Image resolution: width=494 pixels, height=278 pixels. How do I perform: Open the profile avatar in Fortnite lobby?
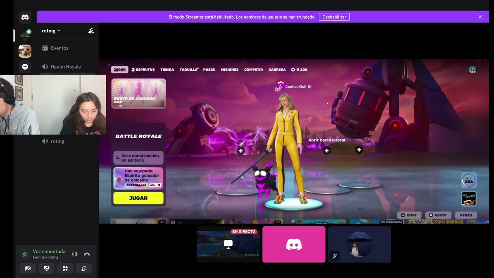[x=472, y=69]
